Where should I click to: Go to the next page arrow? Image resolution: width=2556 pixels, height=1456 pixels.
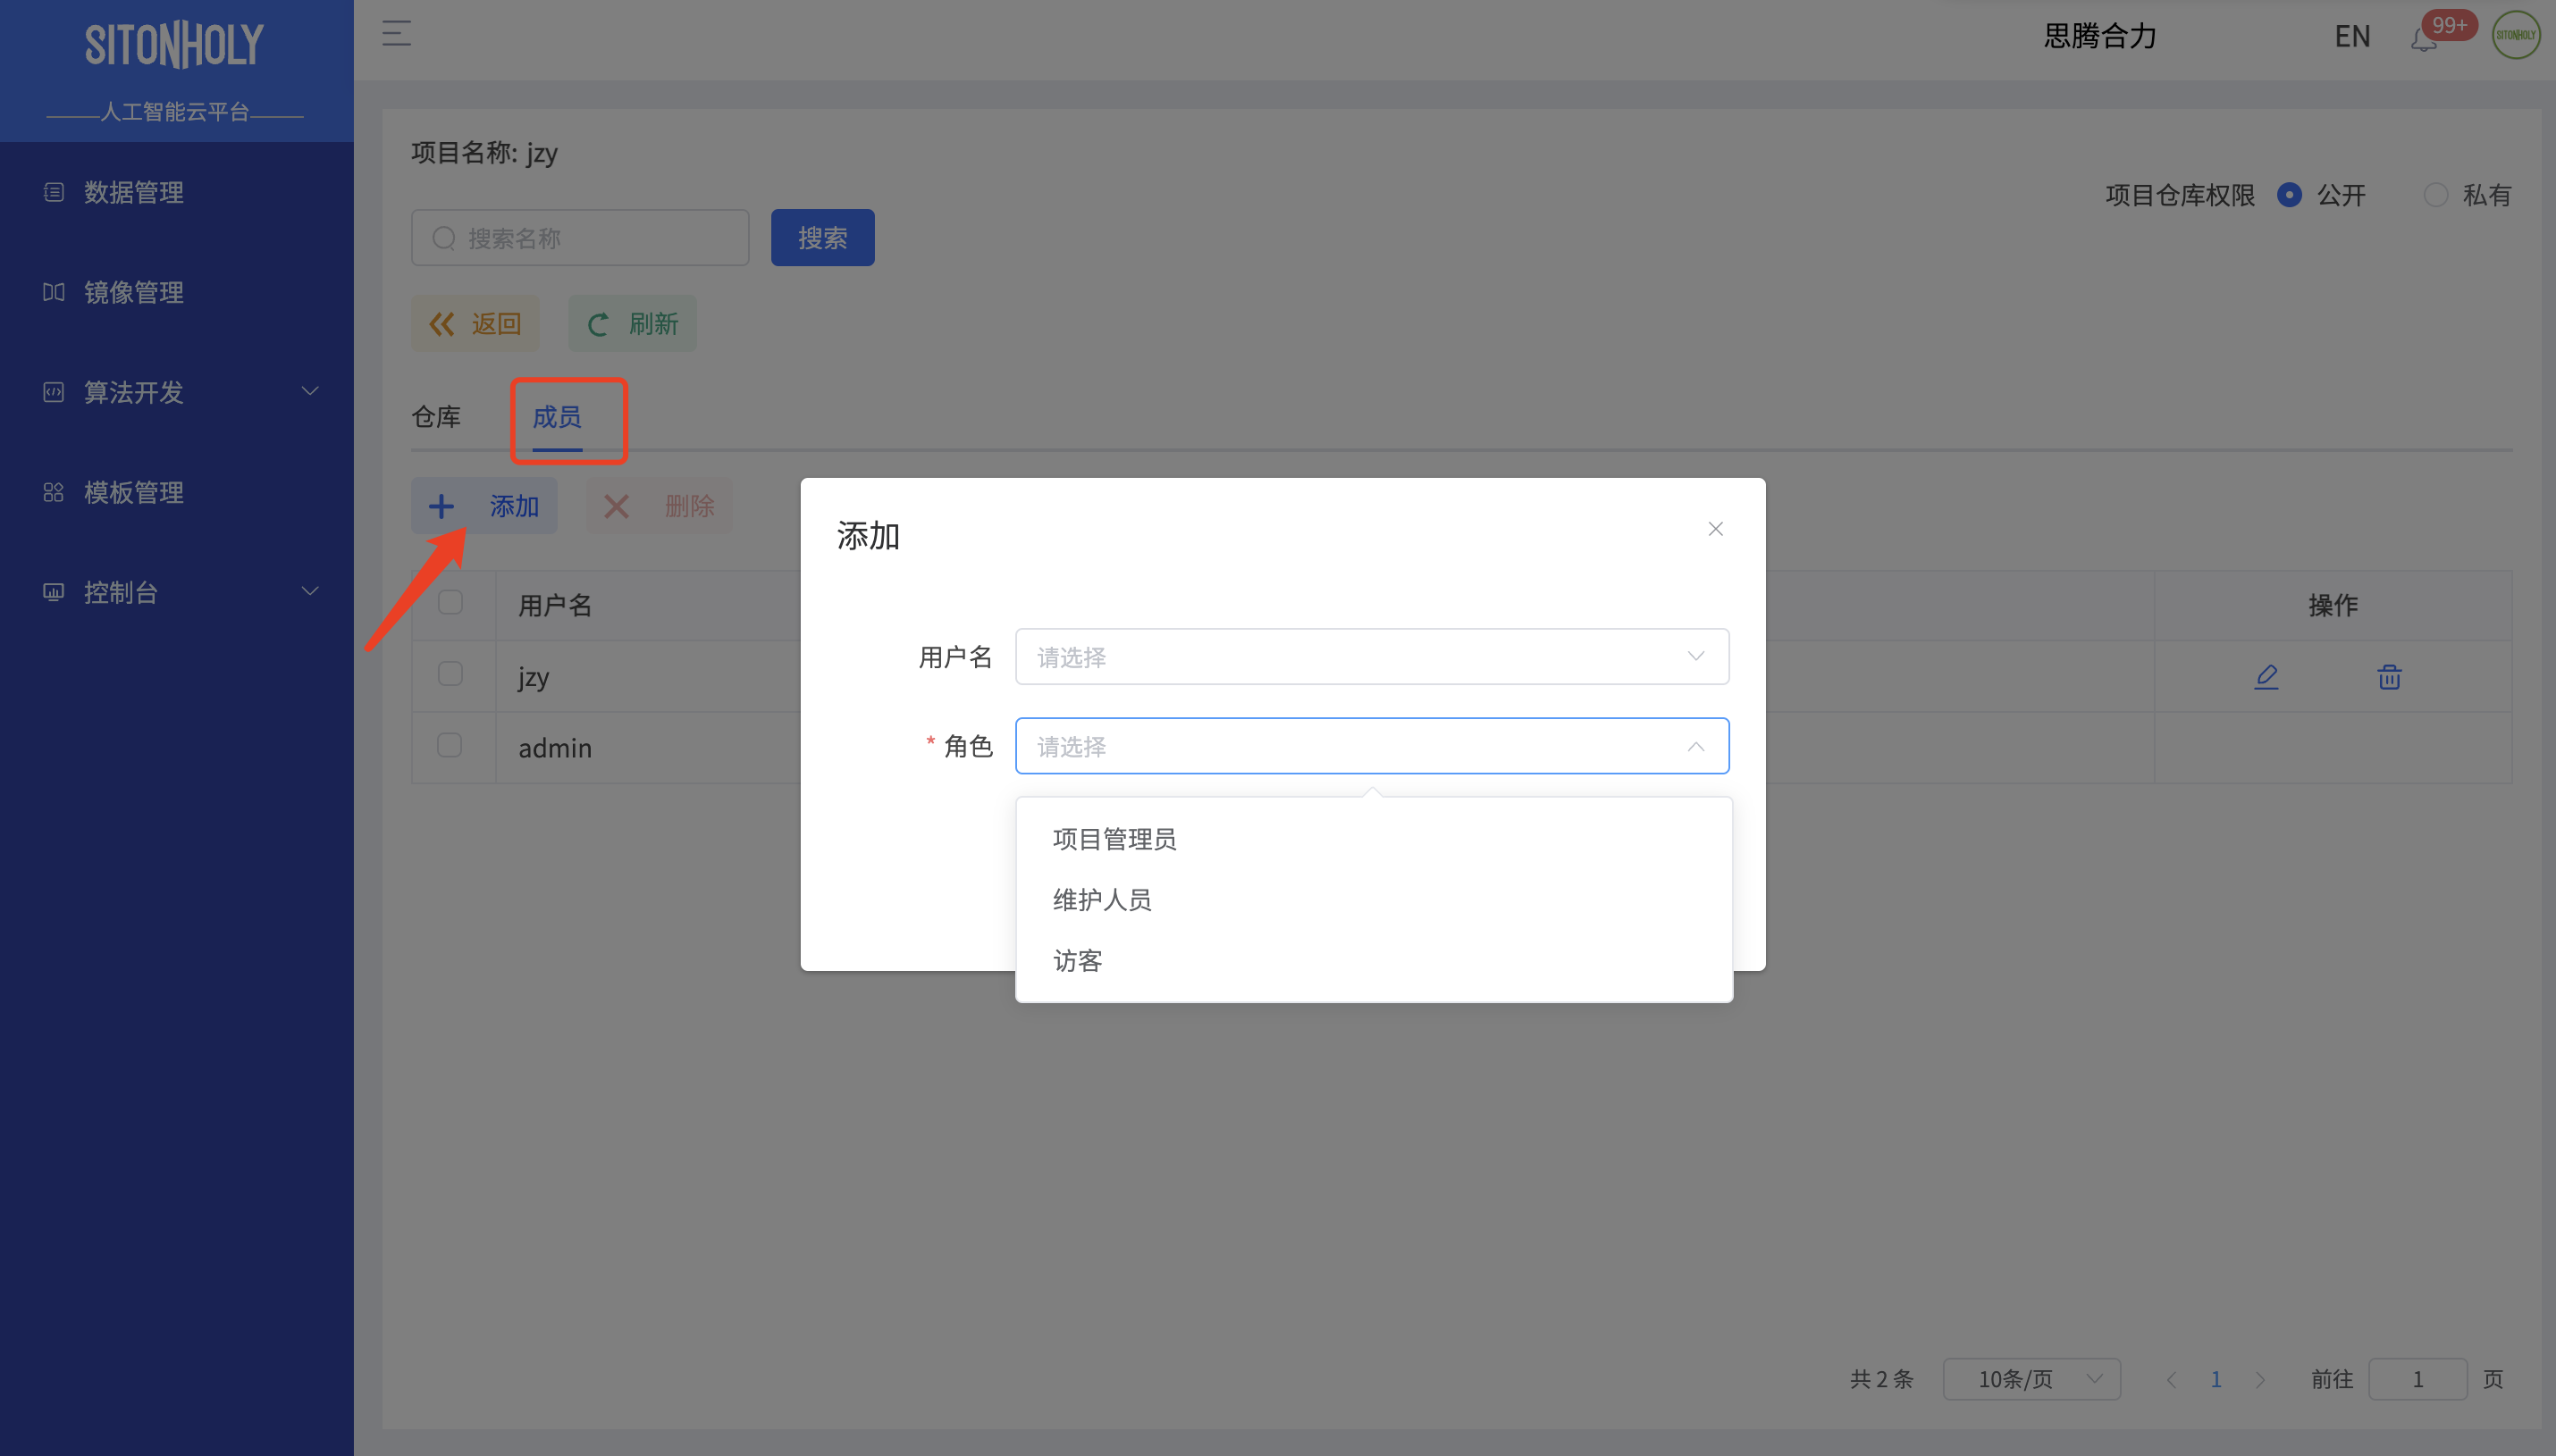click(2260, 1380)
